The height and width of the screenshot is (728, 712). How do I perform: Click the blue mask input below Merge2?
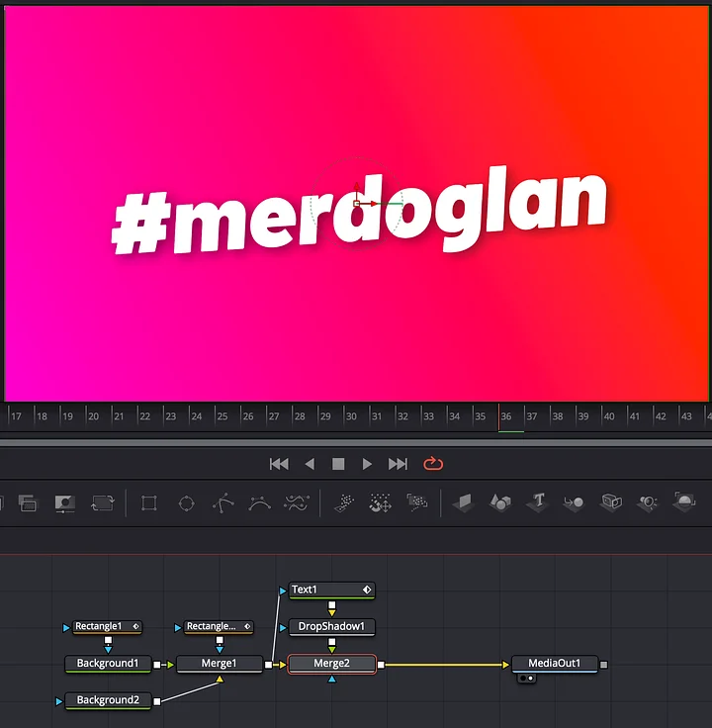[x=331, y=680]
